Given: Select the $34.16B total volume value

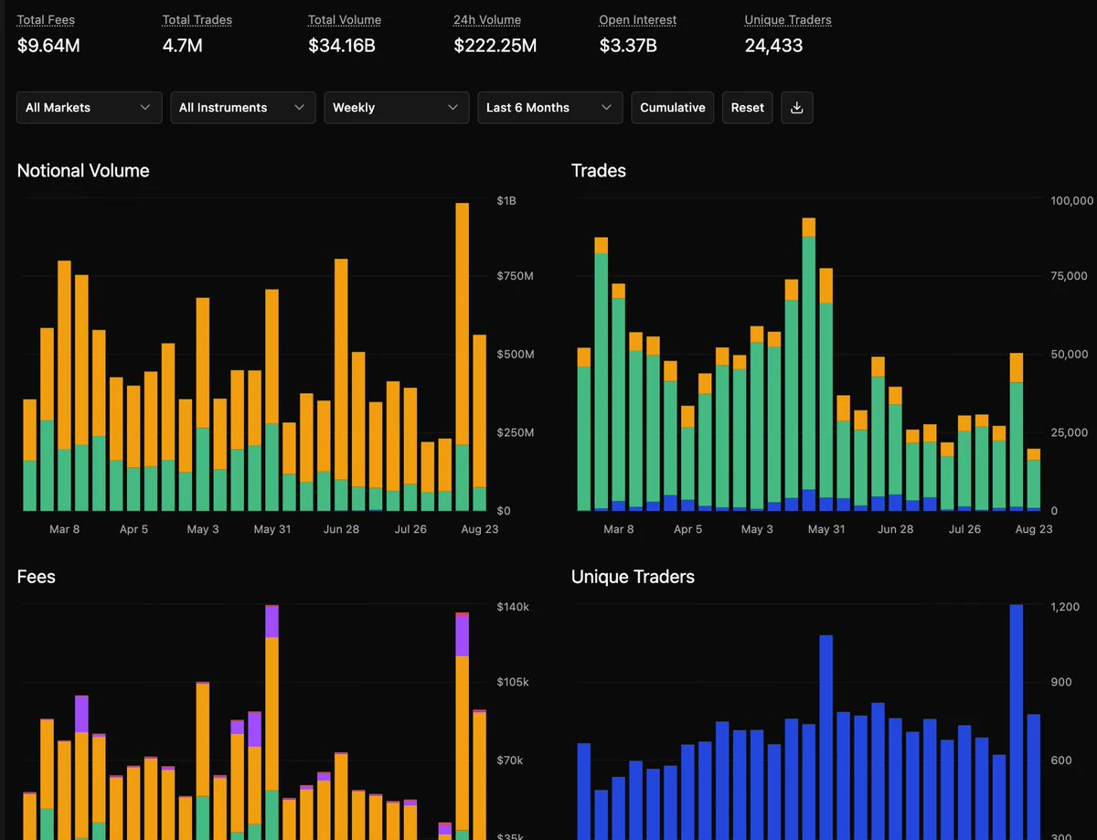Looking at the screenshot, I should pos(342,45).
